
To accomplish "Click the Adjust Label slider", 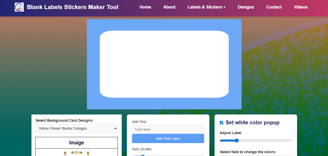I will pos(256,141).
